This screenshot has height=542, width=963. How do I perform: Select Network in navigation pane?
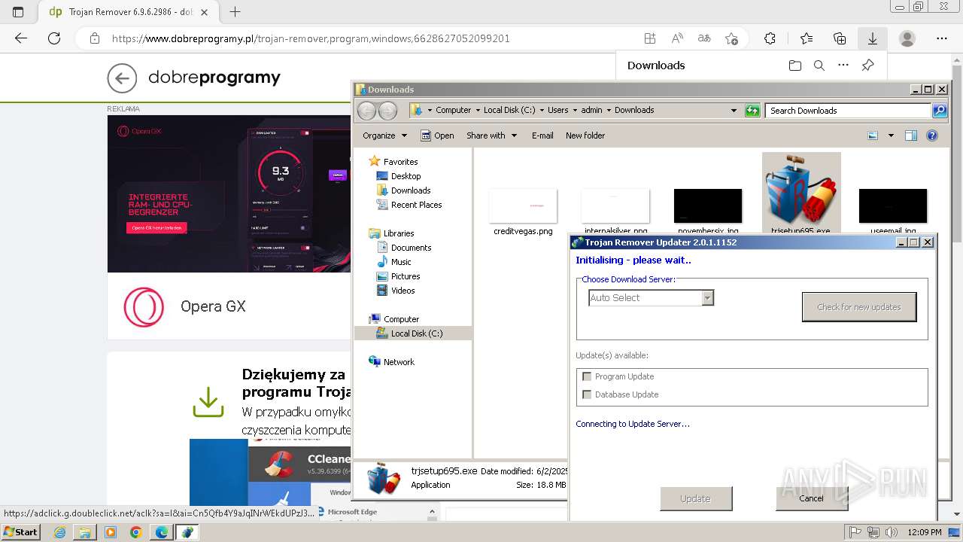(391, 362)
